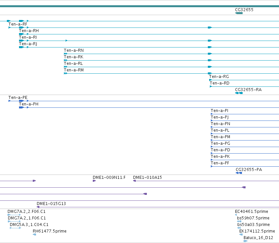Click the DME1-009N11.F purple feature glyph
This screenshot has height=243, width=279.
tap(94, 181)
